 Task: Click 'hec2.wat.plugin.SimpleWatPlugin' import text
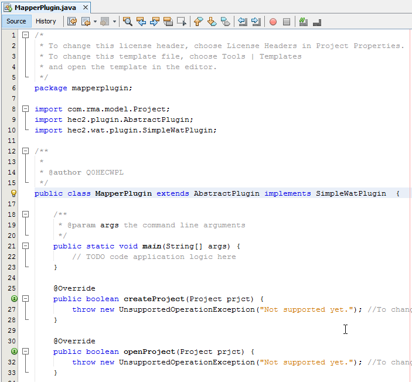pyautogui.click(x=140, y=130)
